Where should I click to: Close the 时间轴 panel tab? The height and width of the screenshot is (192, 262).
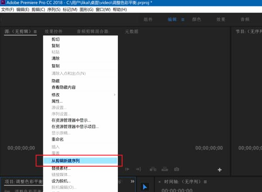coord(159,182)
